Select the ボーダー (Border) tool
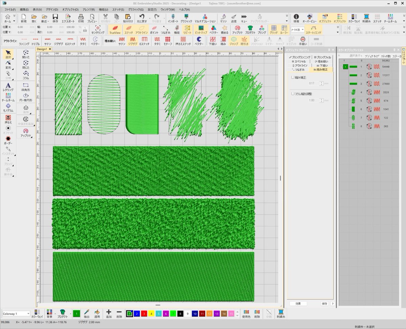Viewport: 406px width, 329px height. coord(8,140)
